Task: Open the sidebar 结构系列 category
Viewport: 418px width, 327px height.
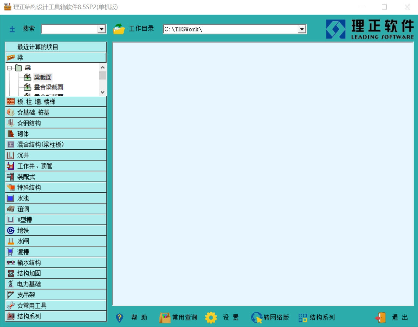Action: 56,316
